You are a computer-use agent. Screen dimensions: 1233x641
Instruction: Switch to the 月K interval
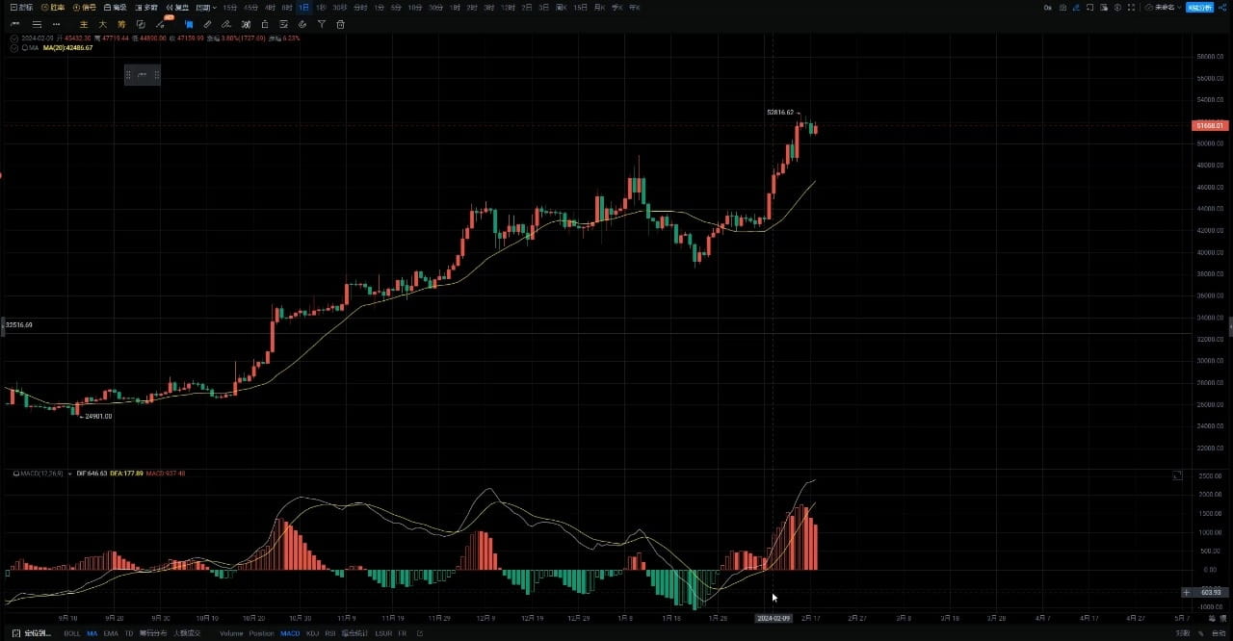click(600, 8)
